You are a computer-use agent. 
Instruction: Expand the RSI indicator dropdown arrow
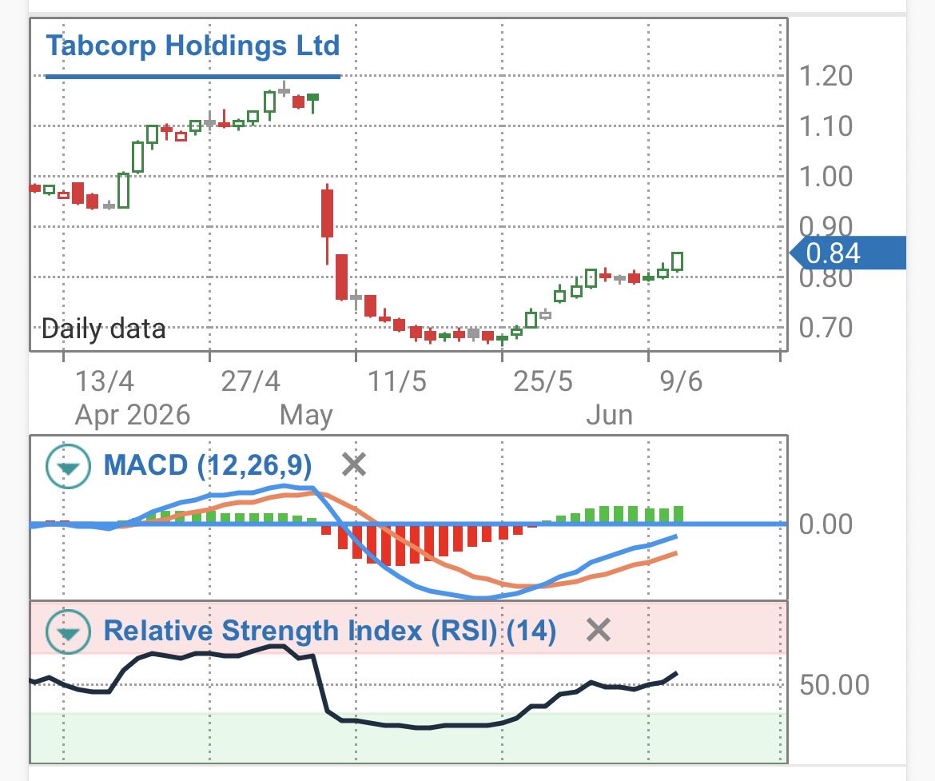[69, 632]
